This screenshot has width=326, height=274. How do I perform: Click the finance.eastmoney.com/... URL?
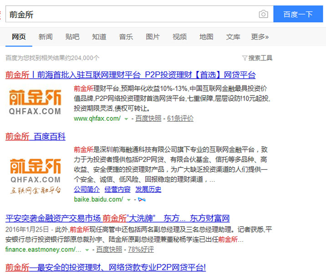43,249
